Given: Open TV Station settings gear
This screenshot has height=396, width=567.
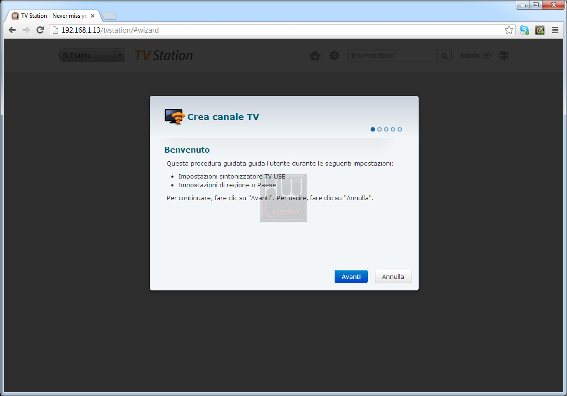Looking at the screenshot, I should pos(335,55).
